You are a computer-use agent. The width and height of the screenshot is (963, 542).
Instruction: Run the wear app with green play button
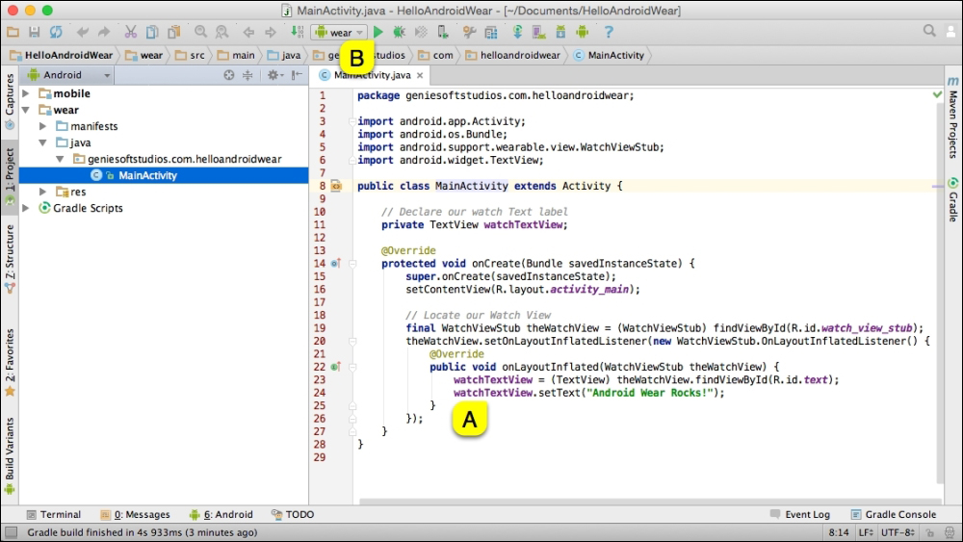378,32
